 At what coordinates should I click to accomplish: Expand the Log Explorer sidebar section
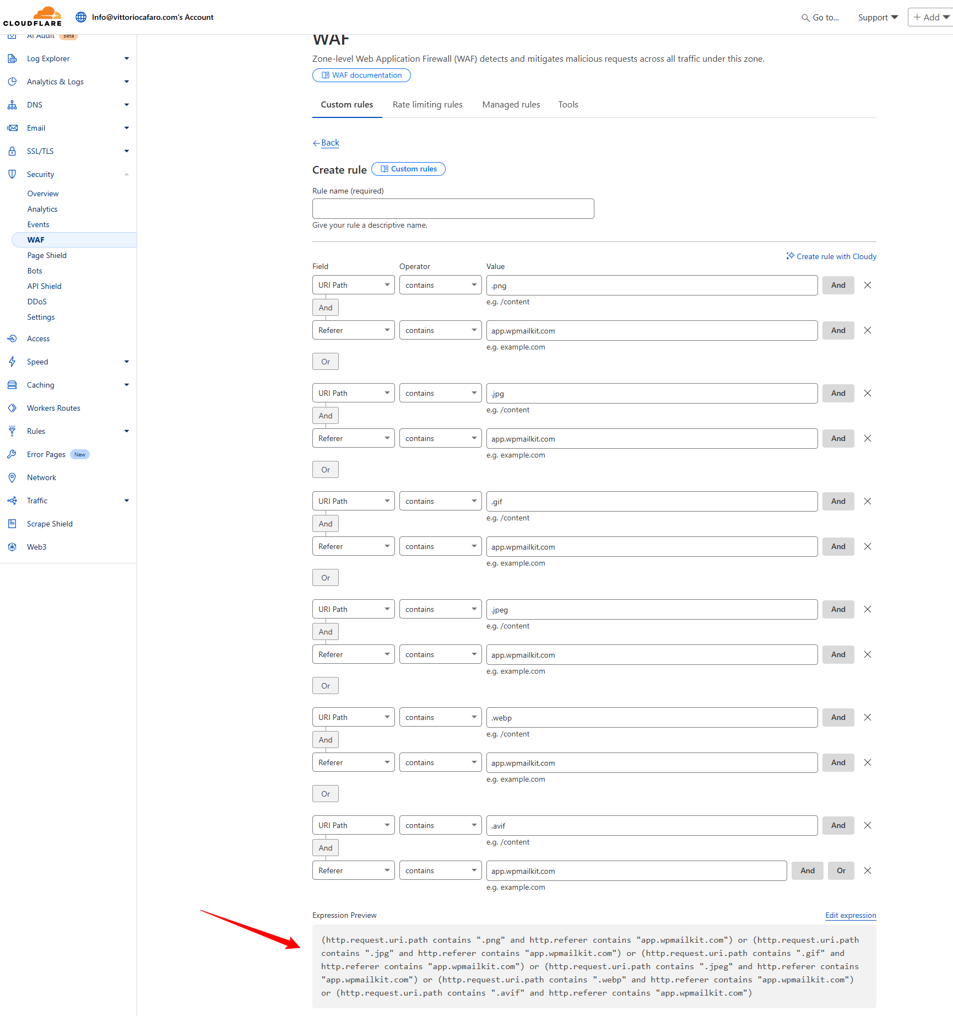pos(127,58)
